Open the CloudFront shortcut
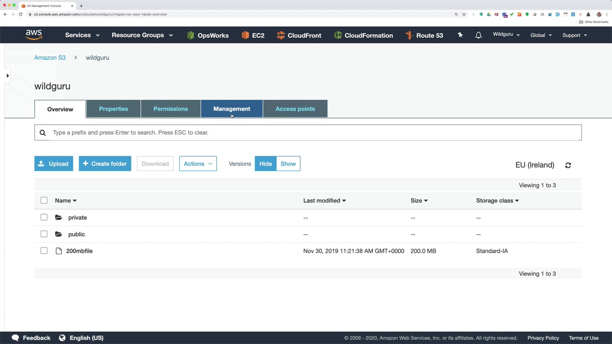Image resolution: width=612 pixels, height=344 pixels. 299,35
